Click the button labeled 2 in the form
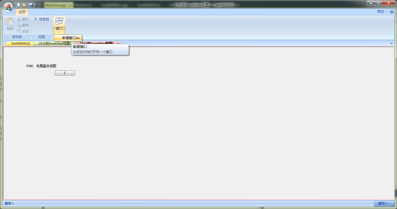Image resolution: width=397 pixels, height=209 pixels. coord(65,73)
